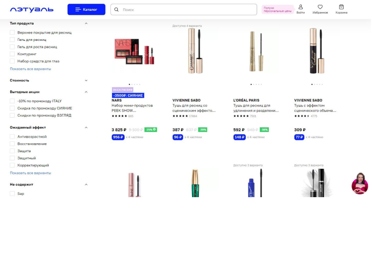The height and width of the screenshot is (279, 372).
Task: Collapse the Не содержит filter section
Action: (x=86, y=184)
